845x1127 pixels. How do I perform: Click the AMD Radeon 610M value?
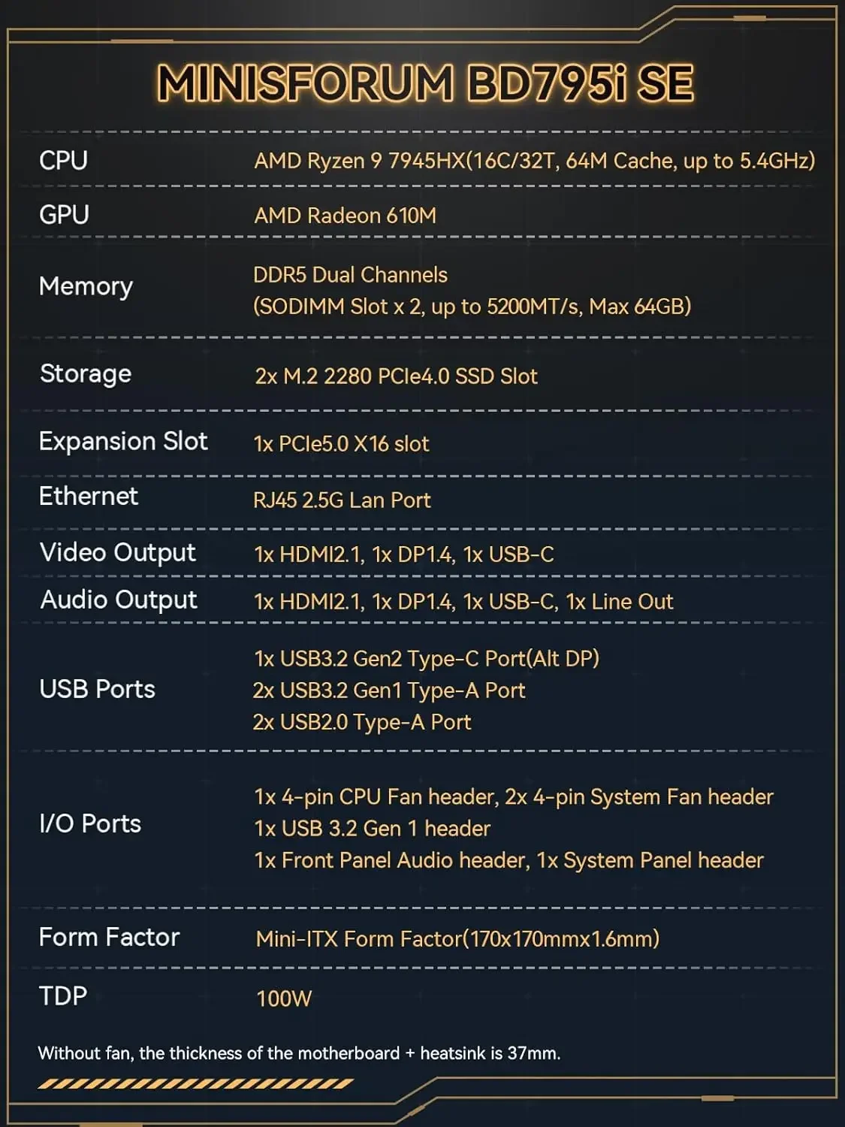point(345,216)
